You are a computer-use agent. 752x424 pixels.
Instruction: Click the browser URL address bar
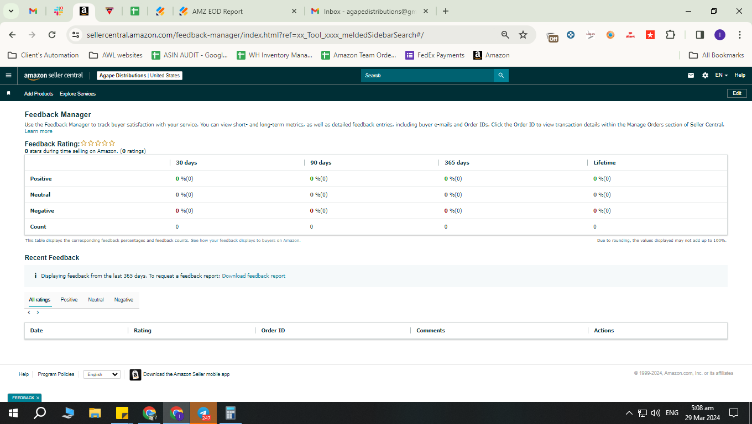(x=291, y=35)
